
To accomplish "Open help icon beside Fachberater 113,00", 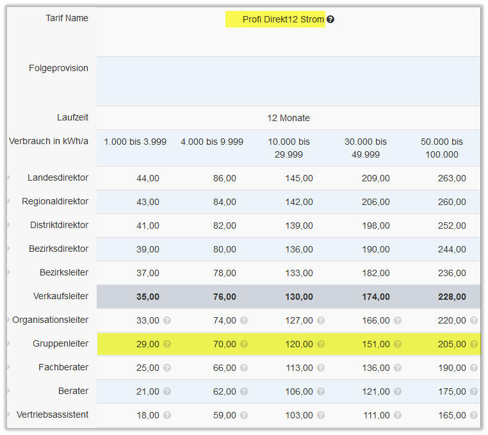I will point(321,368).
